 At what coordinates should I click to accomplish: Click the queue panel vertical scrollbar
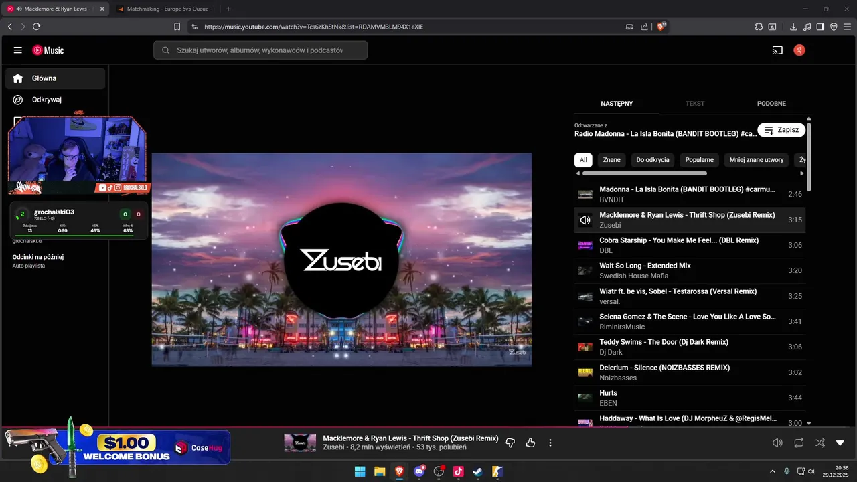809,157
